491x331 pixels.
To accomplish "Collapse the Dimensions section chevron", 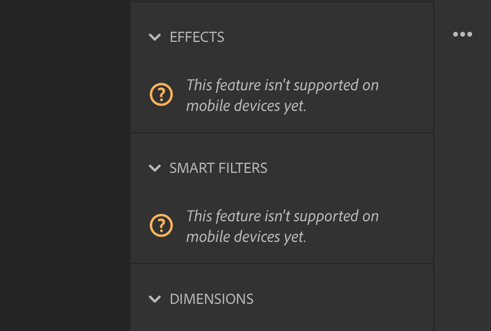I will tap(155, 299).
